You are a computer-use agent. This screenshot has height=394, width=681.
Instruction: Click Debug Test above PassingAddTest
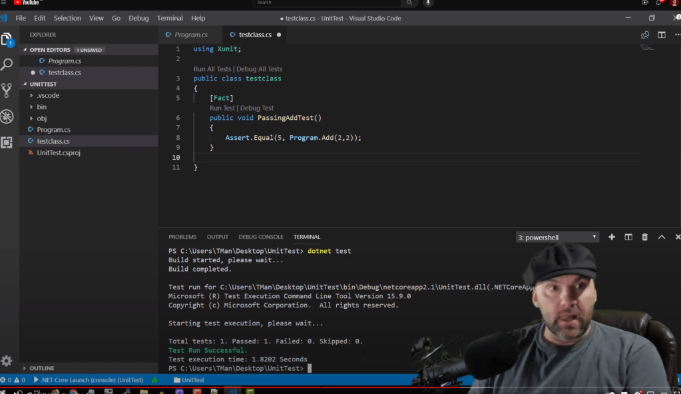257,108
